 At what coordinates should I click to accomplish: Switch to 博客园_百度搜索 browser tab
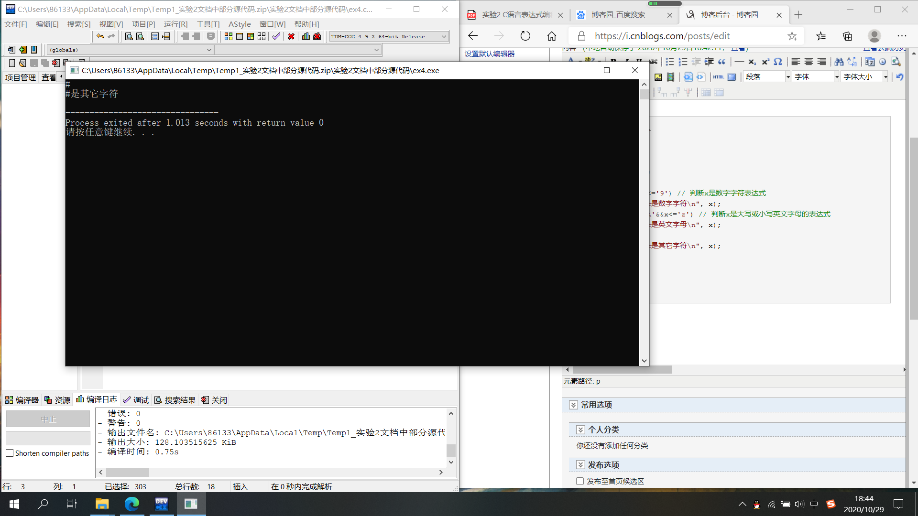click(x=618, y=15)
